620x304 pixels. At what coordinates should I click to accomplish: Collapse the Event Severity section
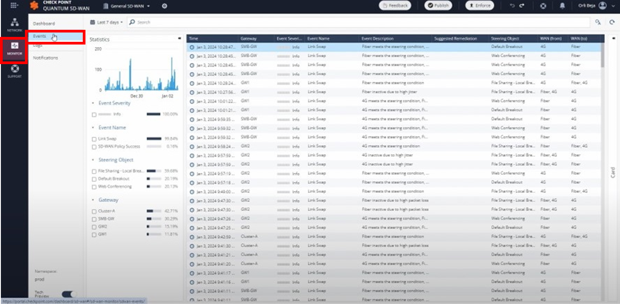click(93, 103)
